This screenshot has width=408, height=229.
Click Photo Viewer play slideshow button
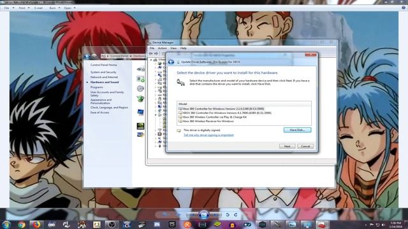tap(204, 215)
